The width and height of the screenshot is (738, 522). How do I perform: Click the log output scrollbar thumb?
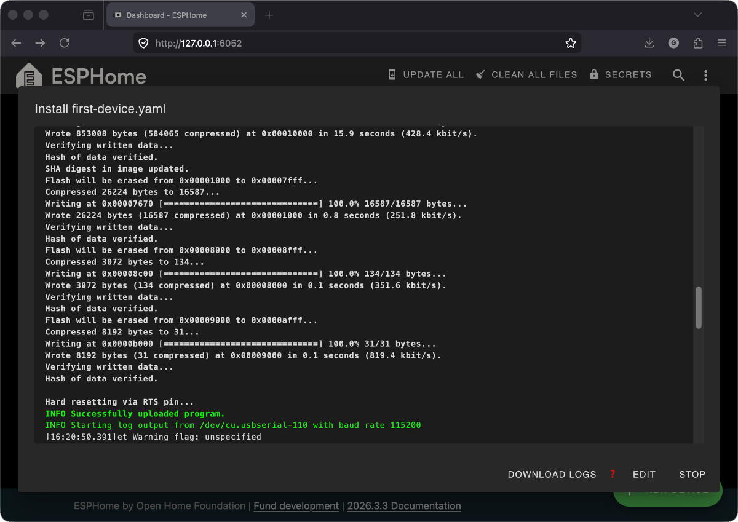(x=699, y=308)
